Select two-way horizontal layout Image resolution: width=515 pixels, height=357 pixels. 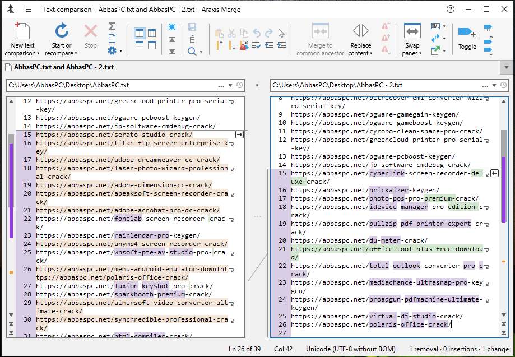click(x=140, y=45)
